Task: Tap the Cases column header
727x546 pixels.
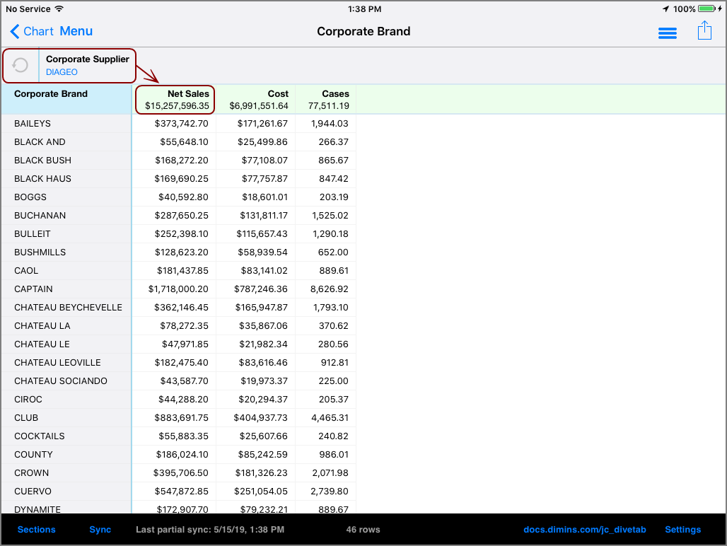Action: (326, 100)
